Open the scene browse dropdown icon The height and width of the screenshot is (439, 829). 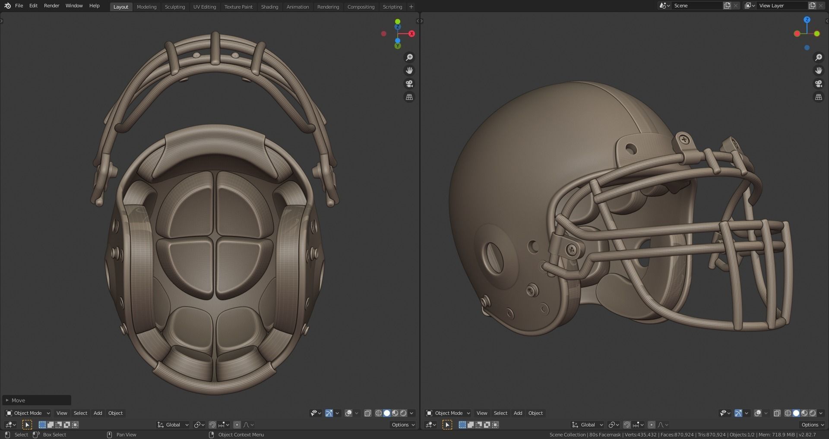tap(664, 6)
